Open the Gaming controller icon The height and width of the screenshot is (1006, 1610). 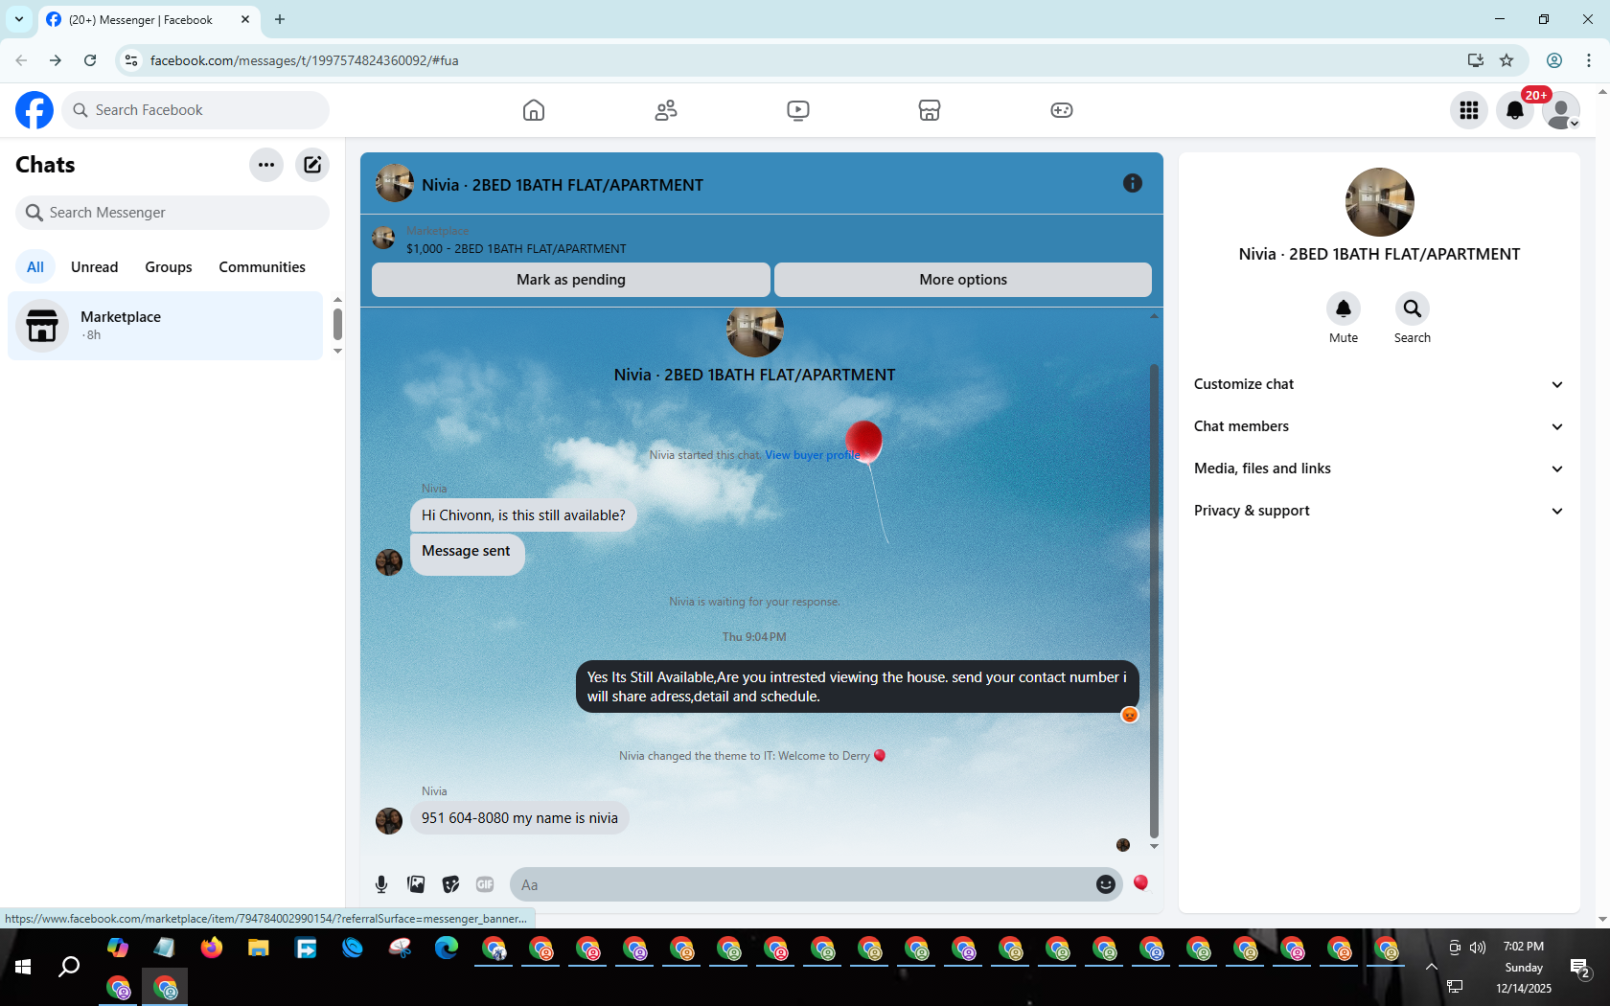(x=1062, y=110)
